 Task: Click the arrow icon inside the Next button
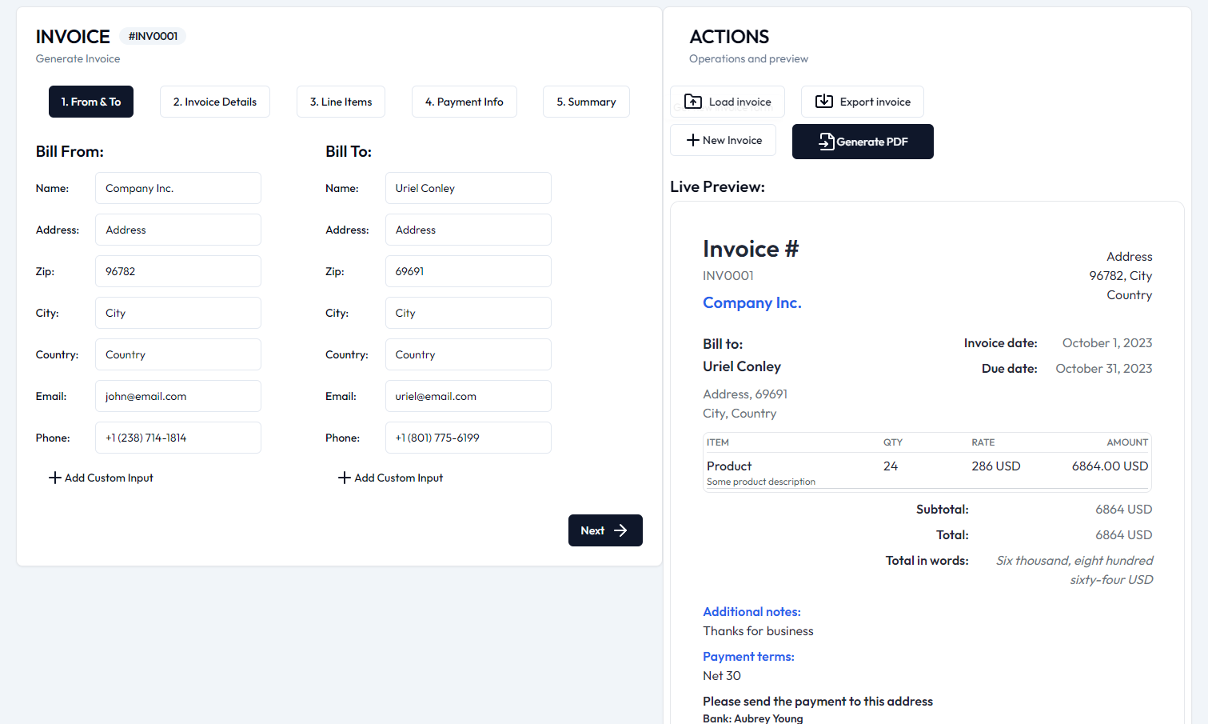[619, 530]
